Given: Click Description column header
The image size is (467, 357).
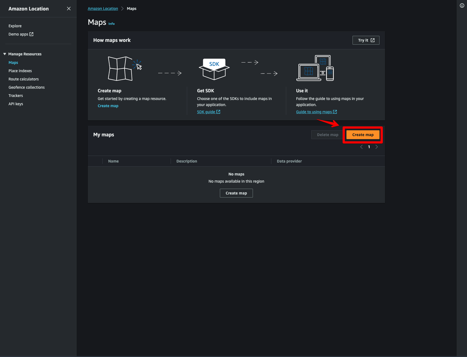Looking at the screenshot, I should click(187, 161).
